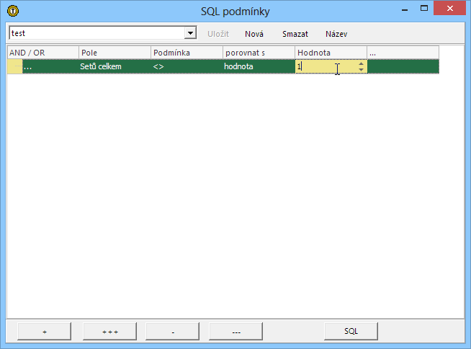Click the application icon in the title bar
This screenshot has width=471, height=349.
tap(12, 11)
